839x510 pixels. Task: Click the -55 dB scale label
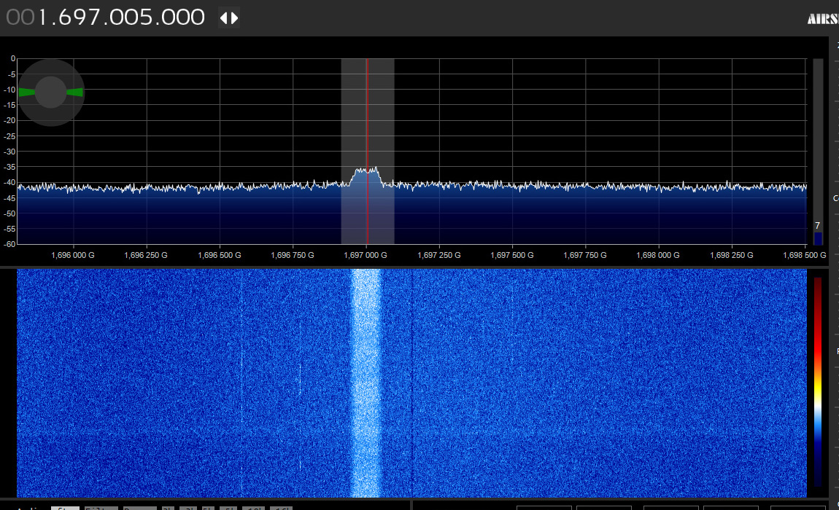9,229
